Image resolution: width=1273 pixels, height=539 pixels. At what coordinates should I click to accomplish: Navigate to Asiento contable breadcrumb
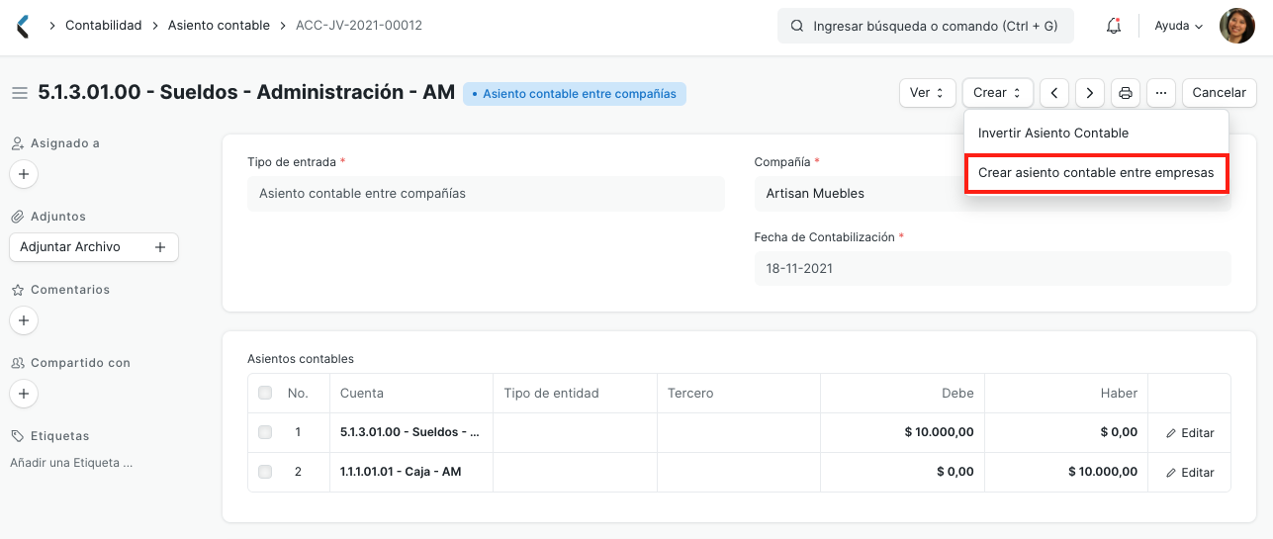pyautogui.click(x=219, y=26)
